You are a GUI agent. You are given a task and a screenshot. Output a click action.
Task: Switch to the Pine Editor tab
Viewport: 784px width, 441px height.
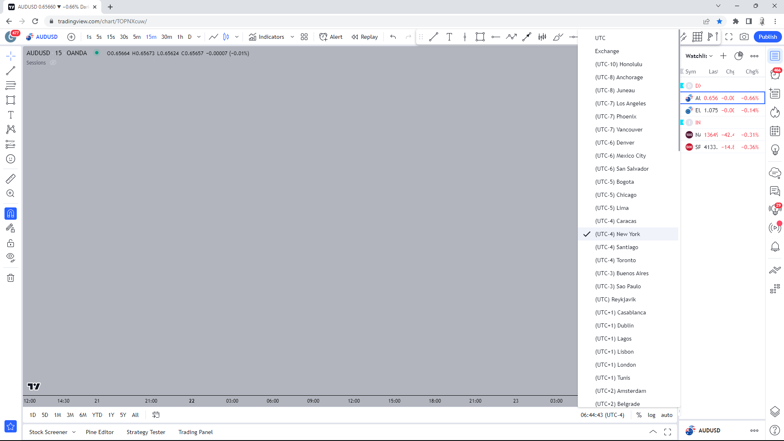click(100, 432)
